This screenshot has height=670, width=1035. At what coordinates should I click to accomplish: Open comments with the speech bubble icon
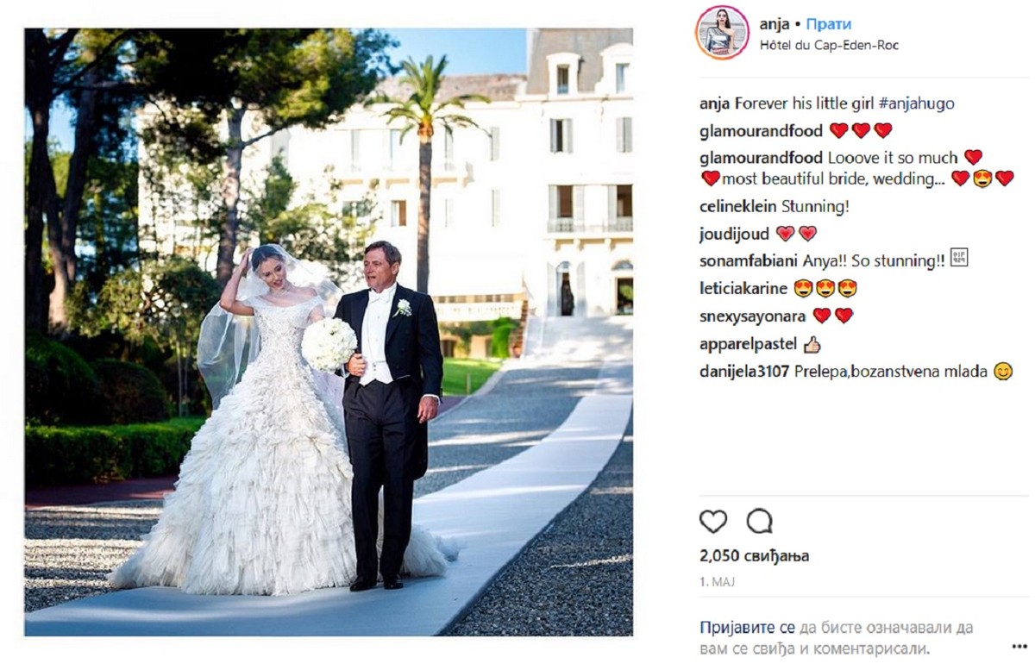click(760, 521)
